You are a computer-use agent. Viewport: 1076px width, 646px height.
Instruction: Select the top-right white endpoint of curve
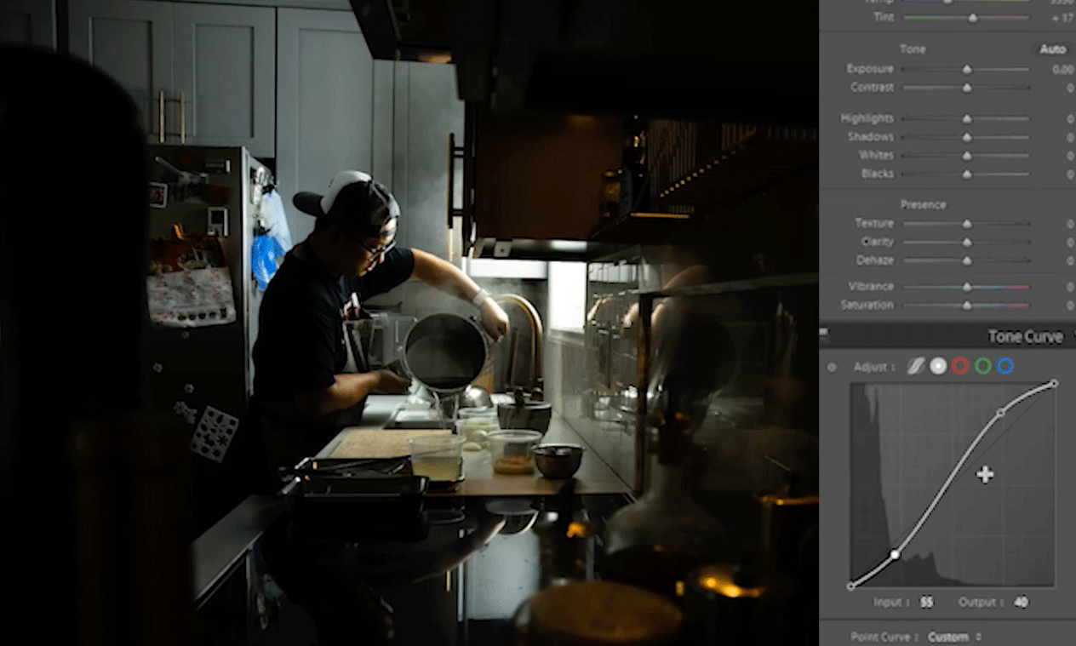1054,384
